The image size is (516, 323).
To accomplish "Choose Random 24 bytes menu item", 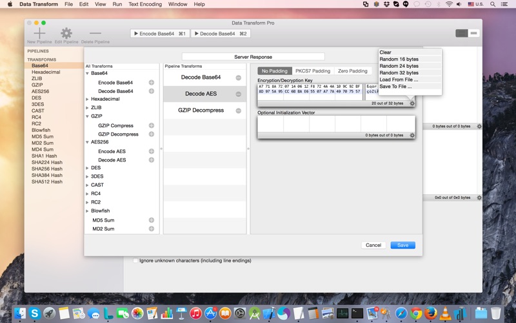I will tap(410, 66).
